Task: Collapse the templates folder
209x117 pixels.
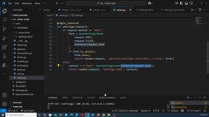Action: coord(26,28)
